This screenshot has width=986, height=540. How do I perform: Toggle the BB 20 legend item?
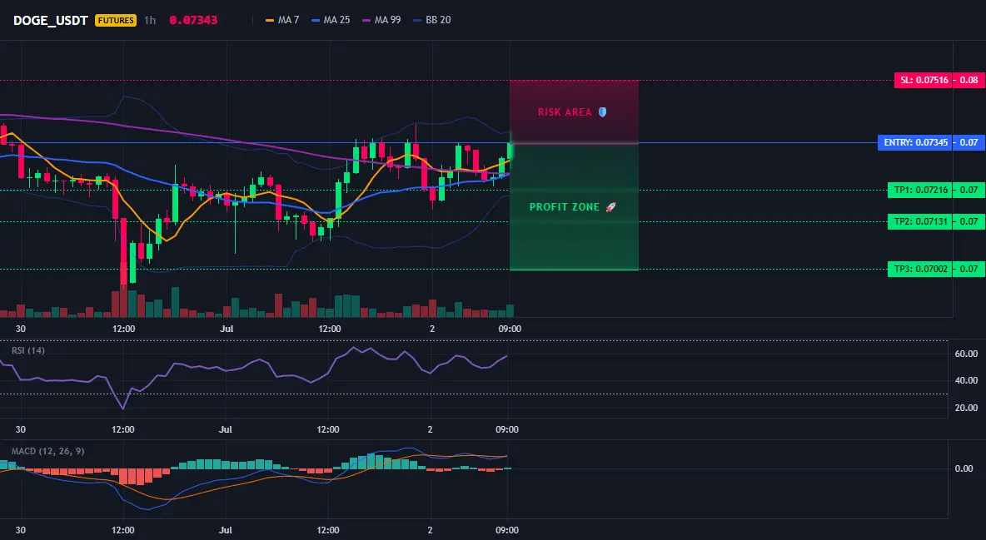[x=432, y=20]
